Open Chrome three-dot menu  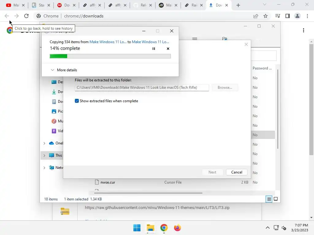point(307,16)
